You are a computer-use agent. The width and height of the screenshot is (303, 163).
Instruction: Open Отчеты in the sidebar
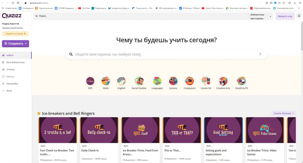(16, 69)
